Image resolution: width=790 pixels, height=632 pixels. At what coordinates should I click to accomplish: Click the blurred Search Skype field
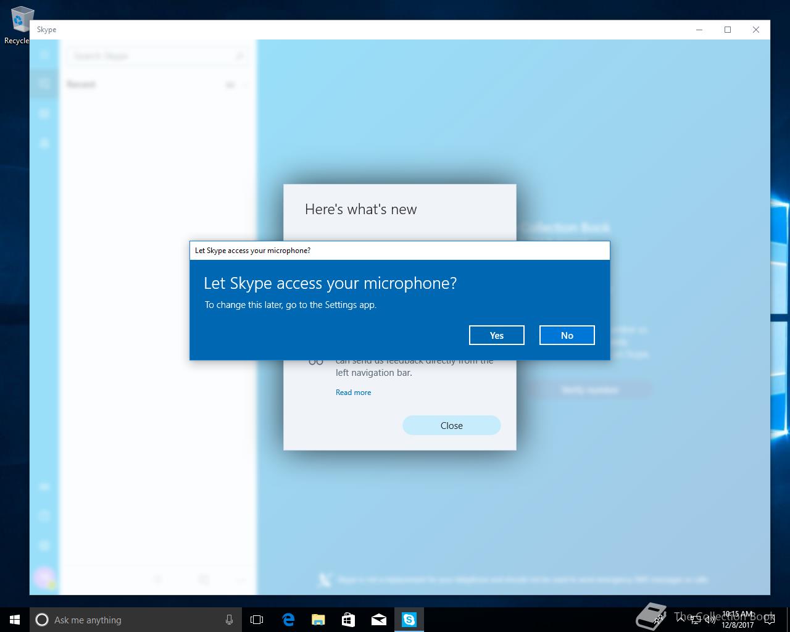pyautogui.click(x=157, y=56)
